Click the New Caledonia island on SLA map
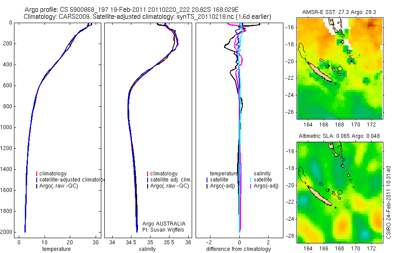Screen dimensions: 393x253 [320, 196]
